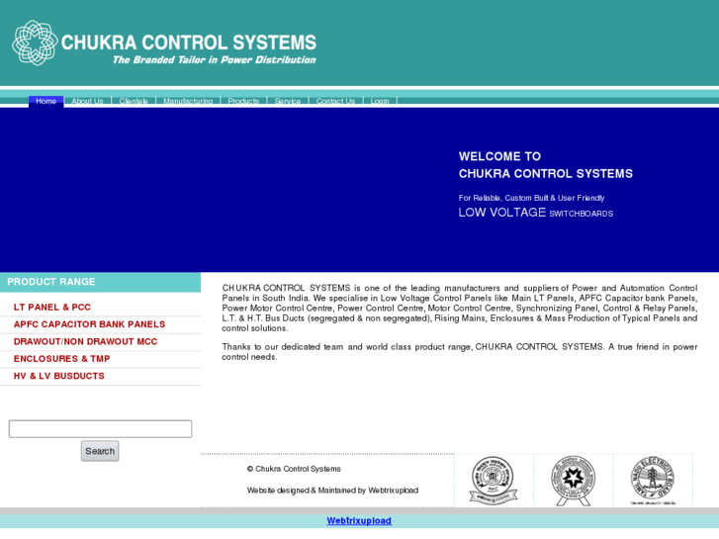Click the 'WELCOME TO' banner heading
This screenshot has height=539, width=719.
(499, 156)
